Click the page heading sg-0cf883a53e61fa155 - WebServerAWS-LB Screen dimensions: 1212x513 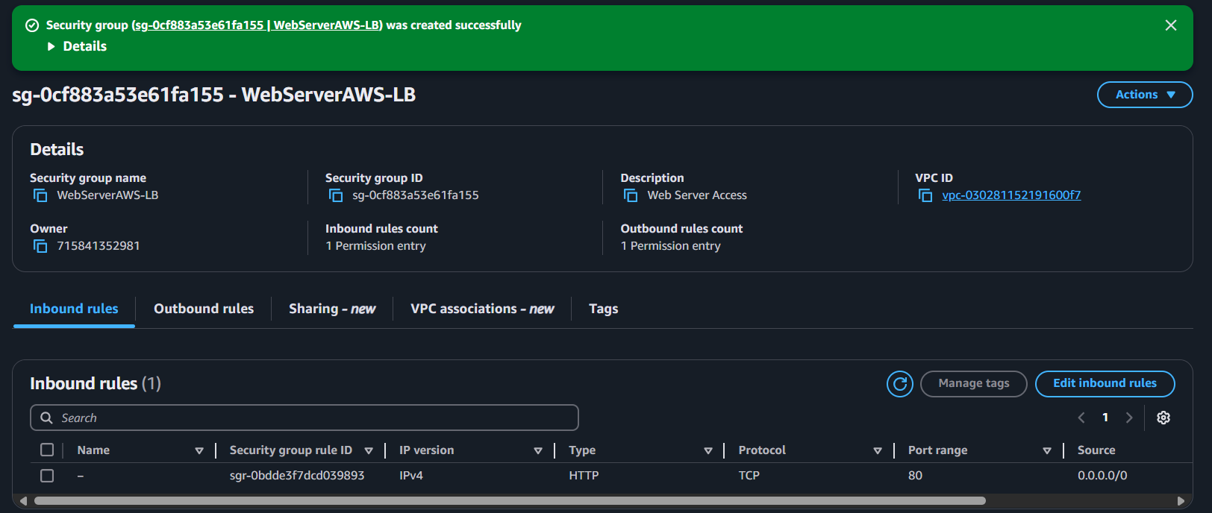[x=214, y=95]
